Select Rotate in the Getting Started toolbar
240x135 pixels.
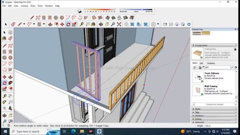click(x=68, y=24)
